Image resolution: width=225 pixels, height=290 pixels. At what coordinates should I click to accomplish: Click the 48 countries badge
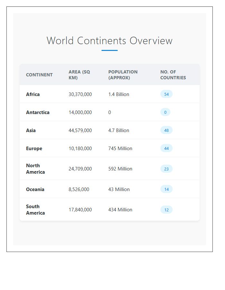tap(166, 130)
